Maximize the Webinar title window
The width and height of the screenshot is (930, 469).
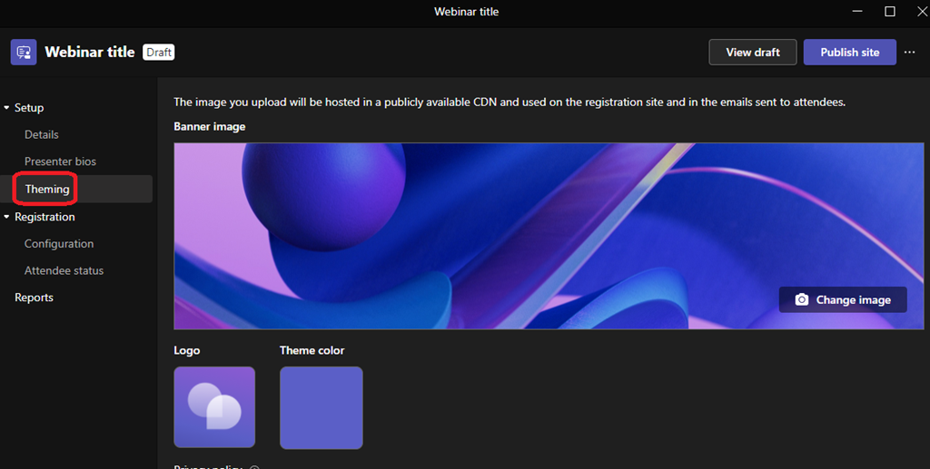click(x=890, y=11)
